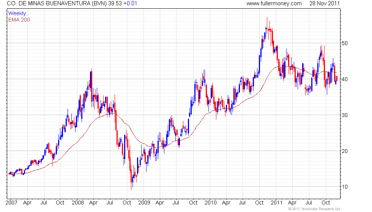This screenshot has width=372, height=212.
Task: Click the price change value +0.01
Action: click(130, 3)
